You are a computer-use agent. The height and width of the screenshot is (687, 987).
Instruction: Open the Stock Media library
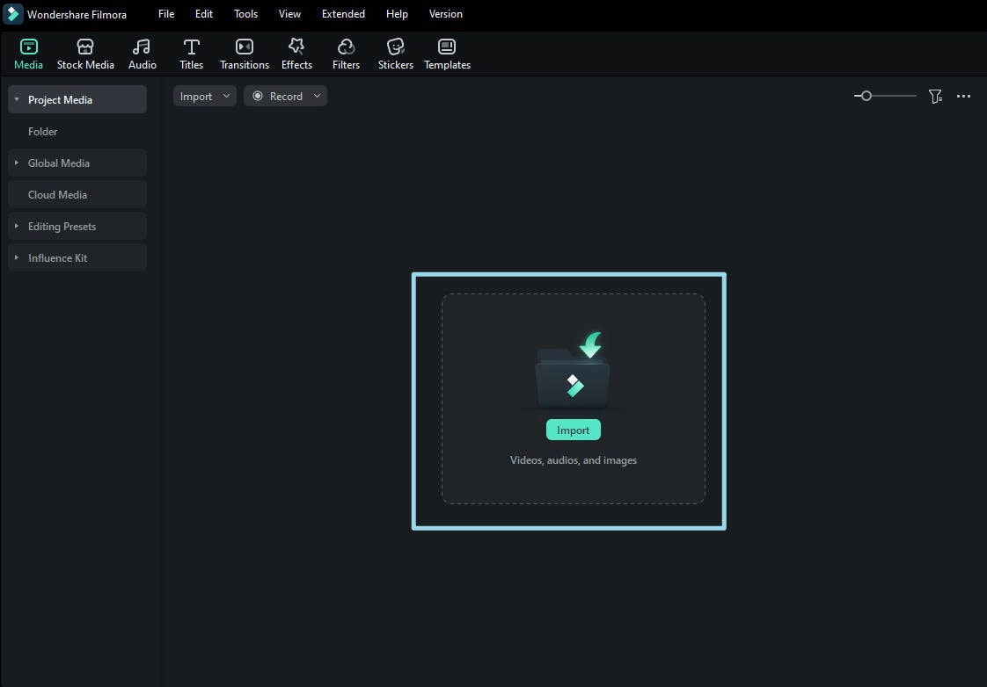85,54
